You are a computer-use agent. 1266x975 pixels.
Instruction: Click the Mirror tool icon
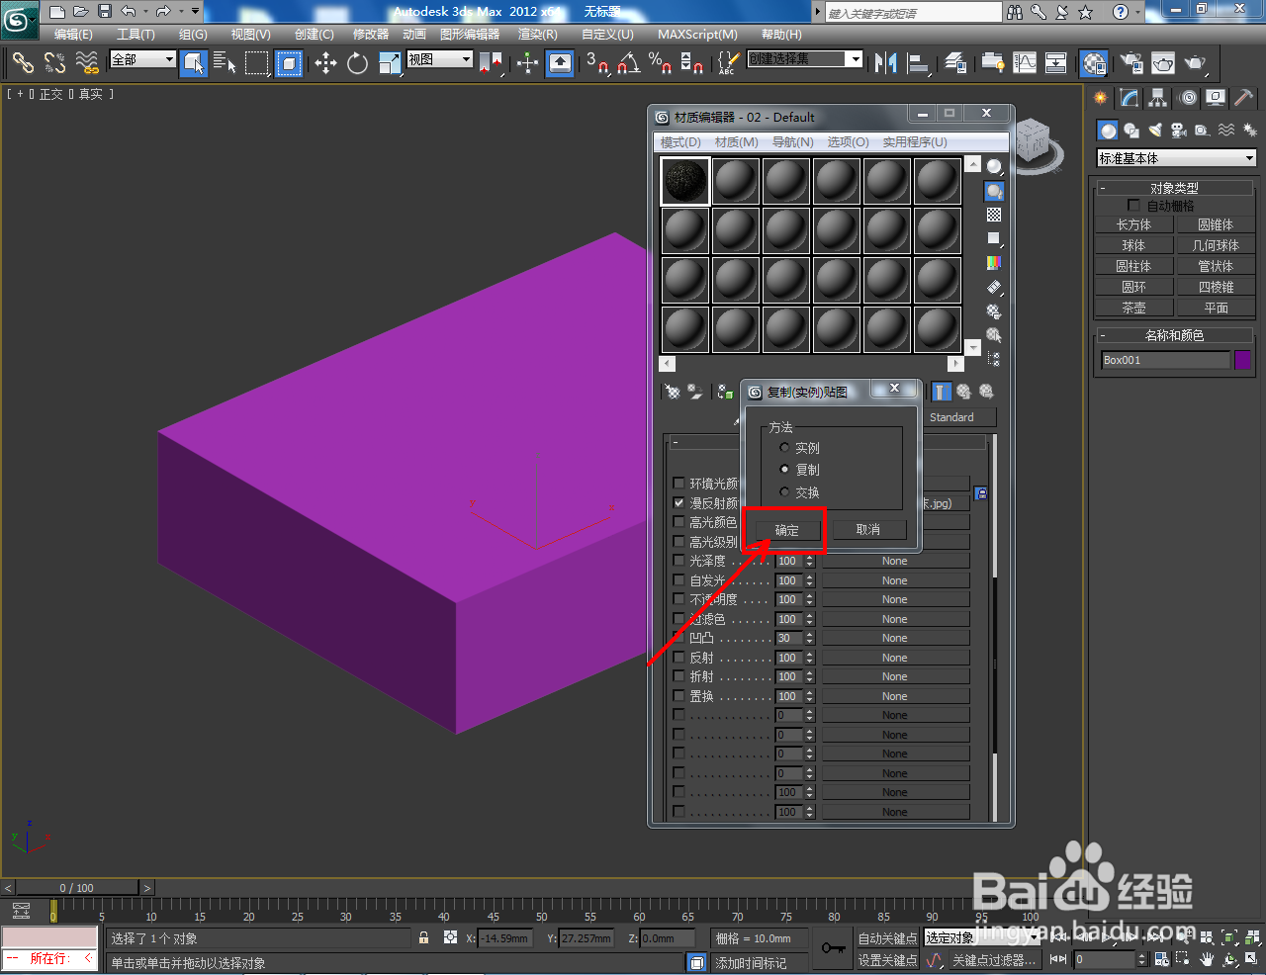tap(885, 63)
